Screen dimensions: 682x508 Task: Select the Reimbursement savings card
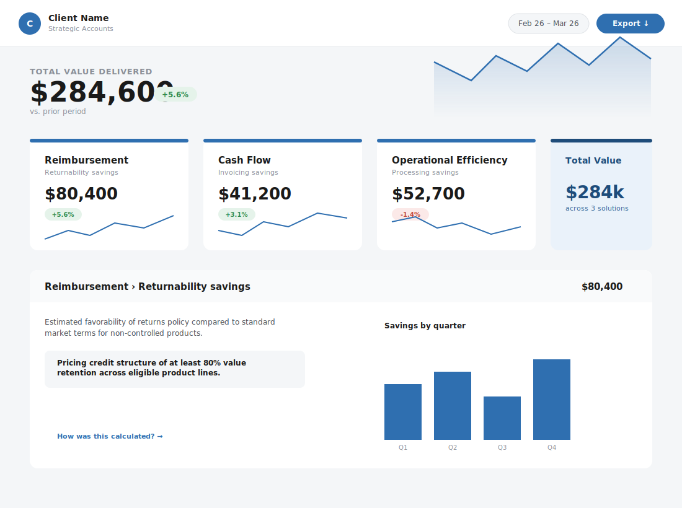109,195
